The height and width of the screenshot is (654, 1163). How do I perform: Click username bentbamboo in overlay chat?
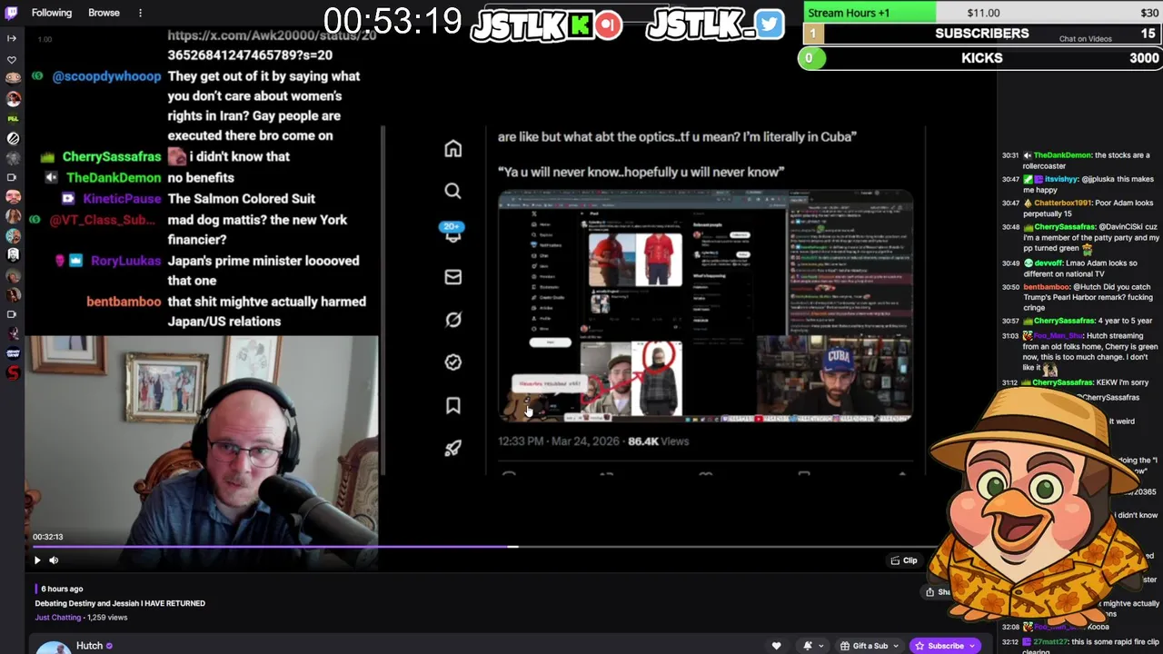pyautogui.click(x=124, y=302)
